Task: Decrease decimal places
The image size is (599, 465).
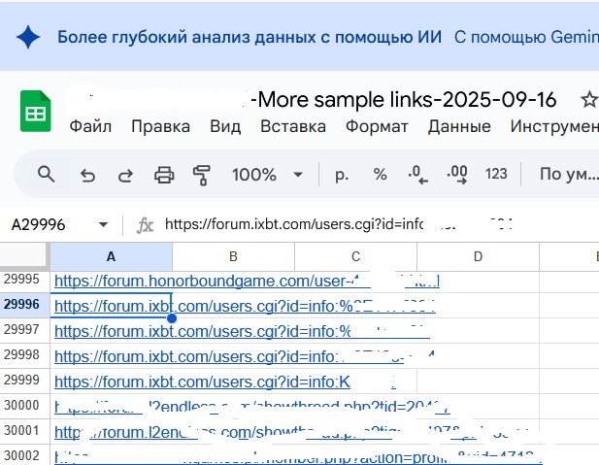Action: pyautogui.click(x=417, y=175)
